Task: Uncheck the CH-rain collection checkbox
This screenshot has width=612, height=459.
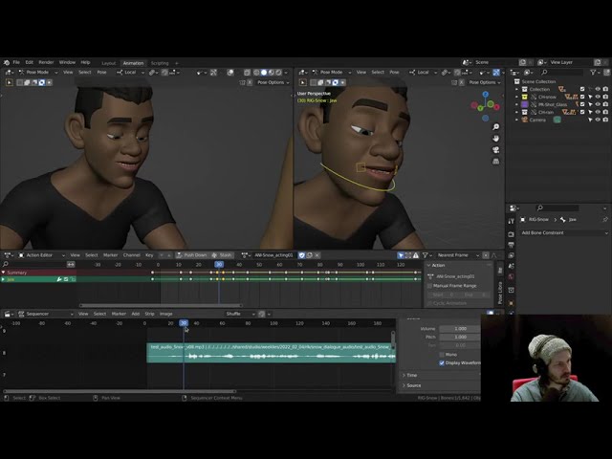Action: (582, 112)
